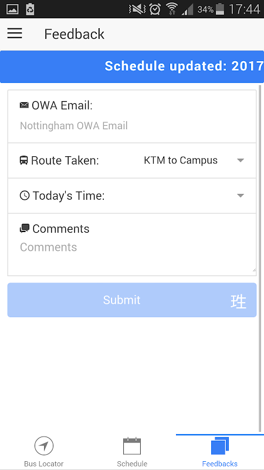Expand the Today's Time dropdown arrow
Screen dimensions: 264x470
pos(241,196)
